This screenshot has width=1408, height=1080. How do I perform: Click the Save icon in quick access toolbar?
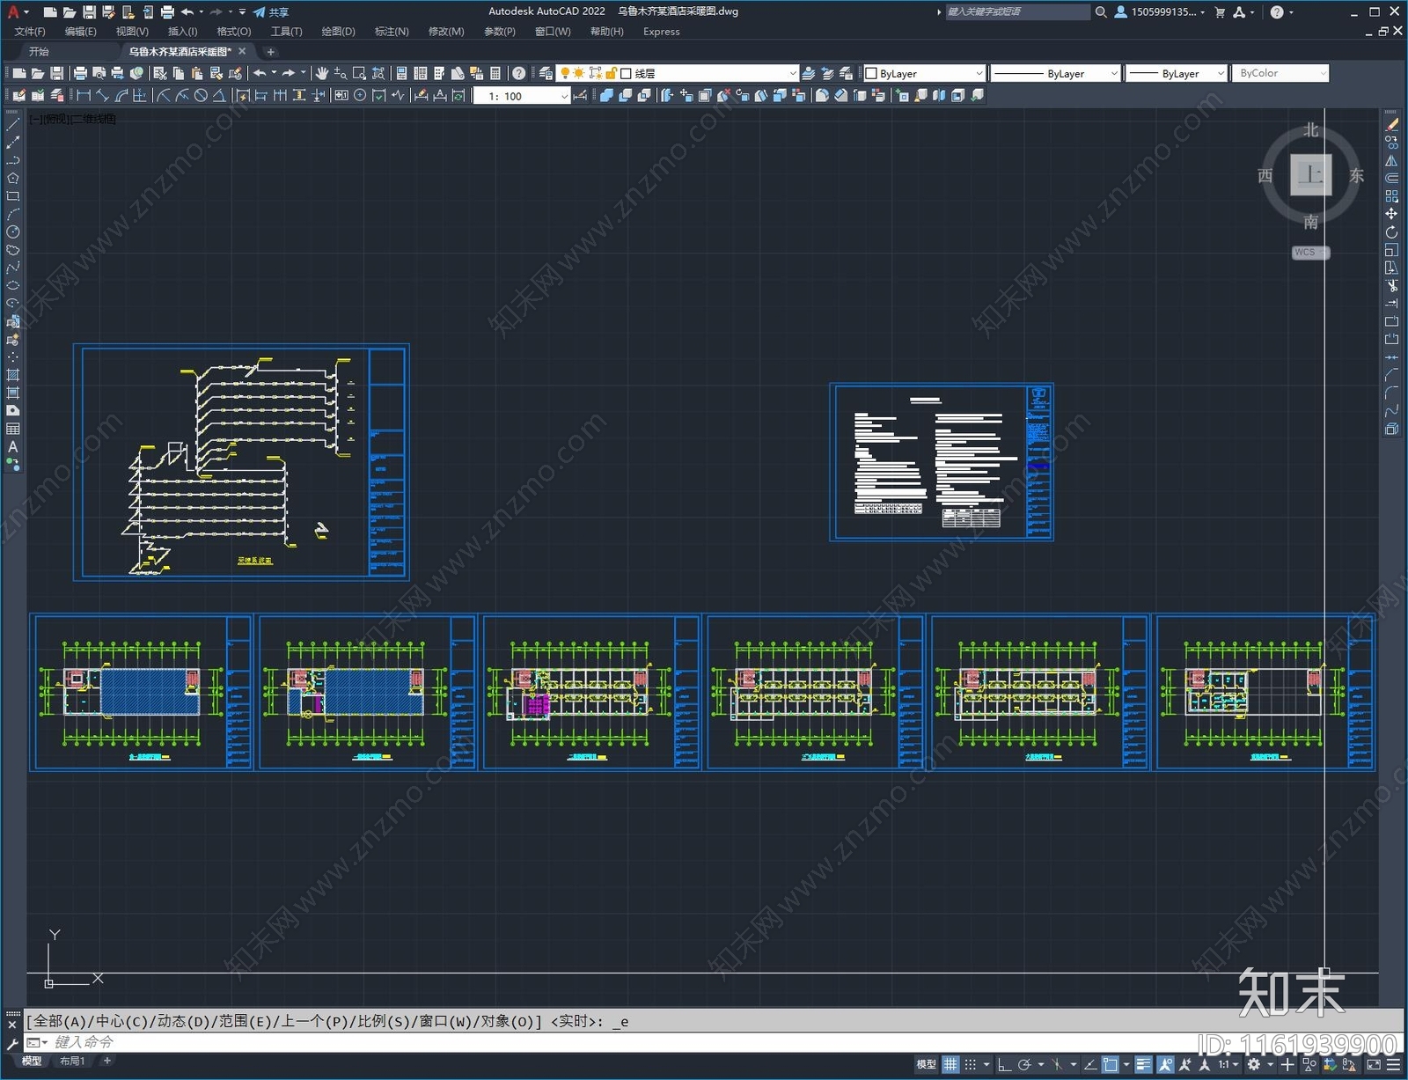pos(89,12)
